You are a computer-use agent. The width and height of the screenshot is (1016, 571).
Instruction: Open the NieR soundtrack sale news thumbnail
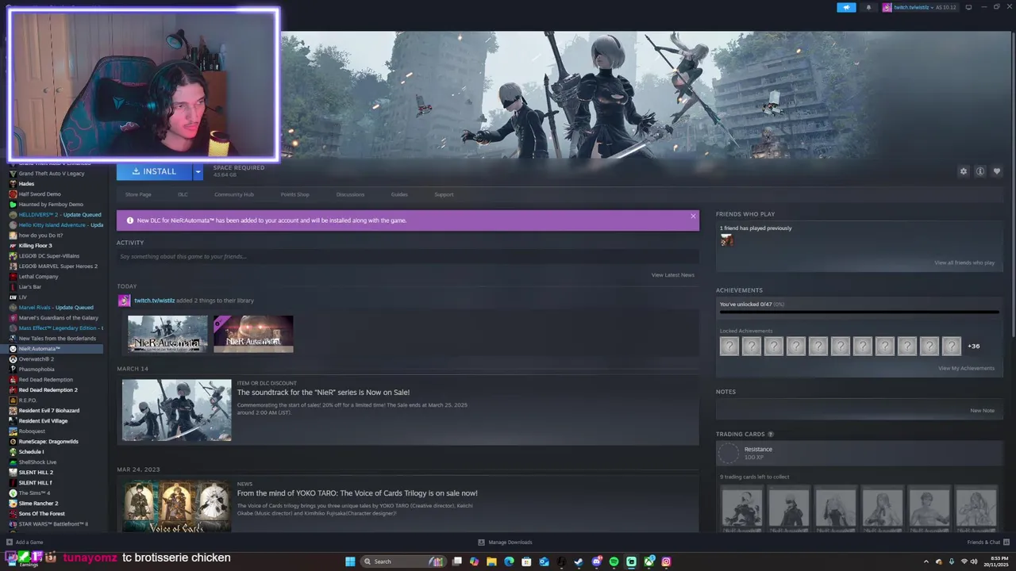pyautogui.click(x=176, y=410)
